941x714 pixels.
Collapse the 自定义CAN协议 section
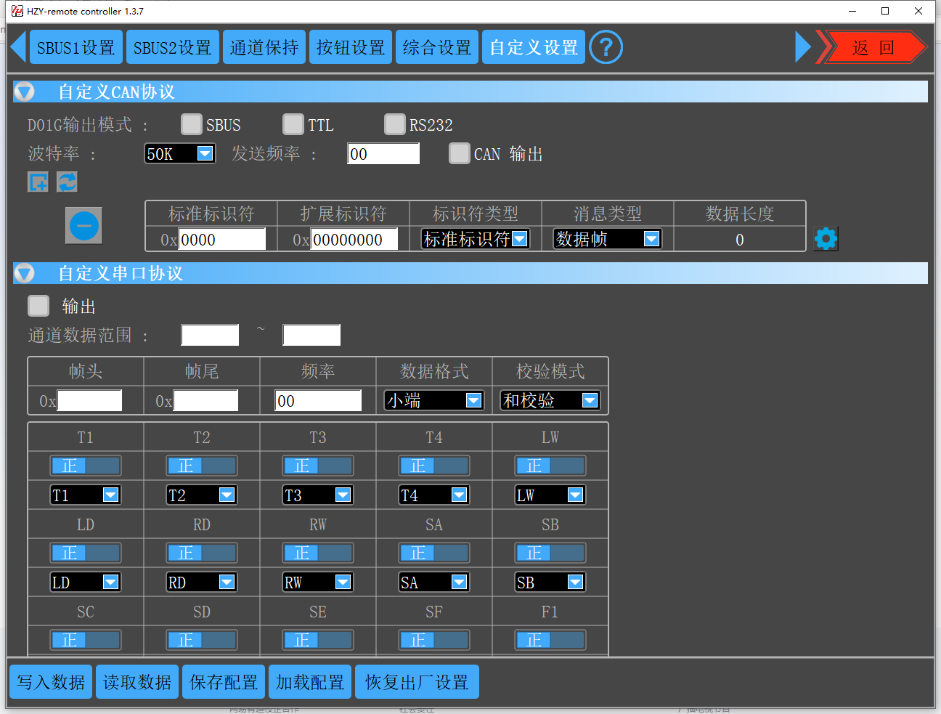point(25,92)
